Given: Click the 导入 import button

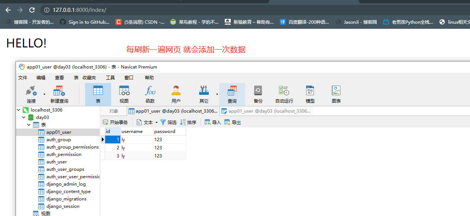Looking at the screenshot, I should pos(213,122).
